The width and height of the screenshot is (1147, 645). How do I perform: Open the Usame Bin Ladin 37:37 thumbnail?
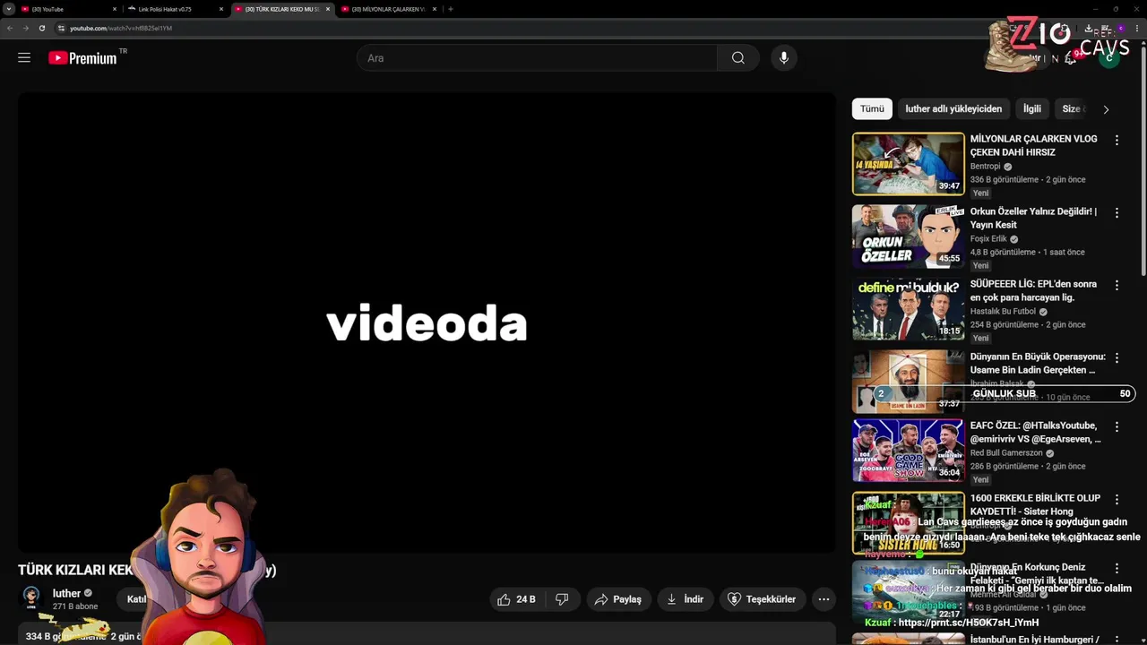(x=908, y=381)
